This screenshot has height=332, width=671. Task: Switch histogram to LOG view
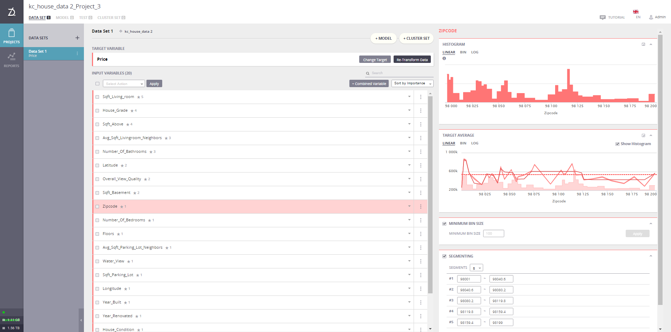[475, 52]
